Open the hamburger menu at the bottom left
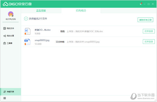The width and height of the screenshot is (157, 102). [5, 98]
